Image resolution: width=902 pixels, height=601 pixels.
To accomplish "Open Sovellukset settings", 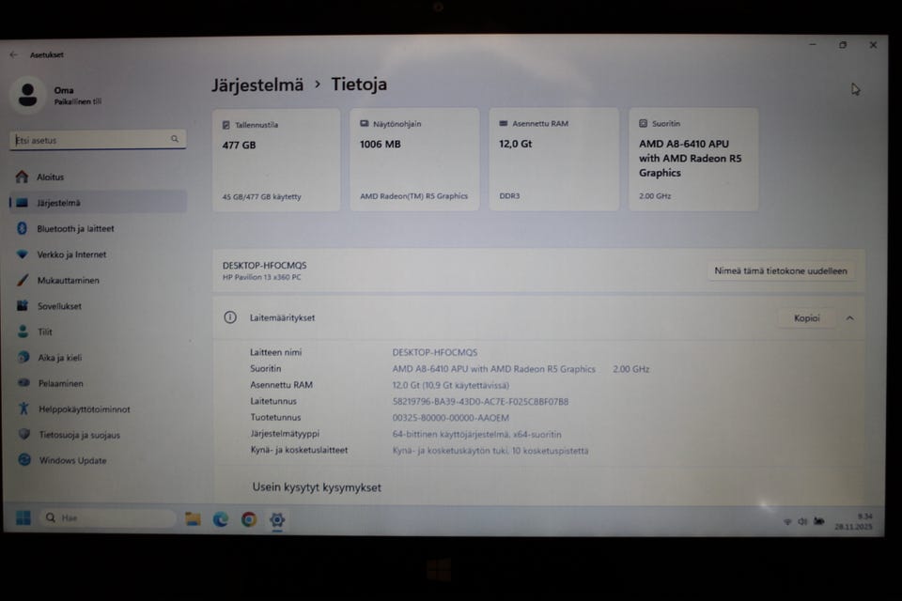I will pos(98,306).
